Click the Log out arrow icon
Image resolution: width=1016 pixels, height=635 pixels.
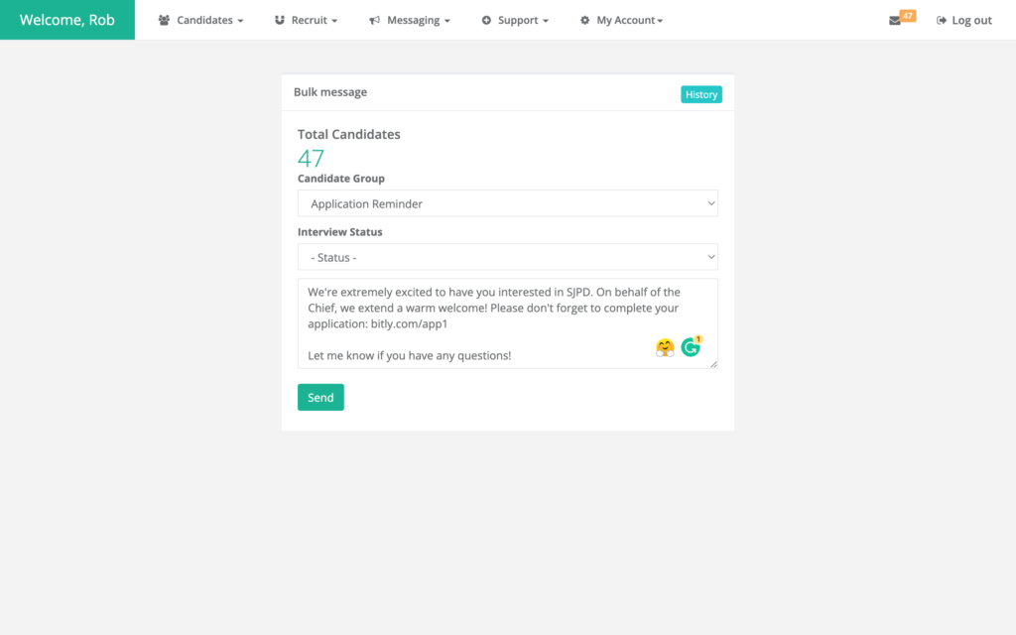point(941,20)
